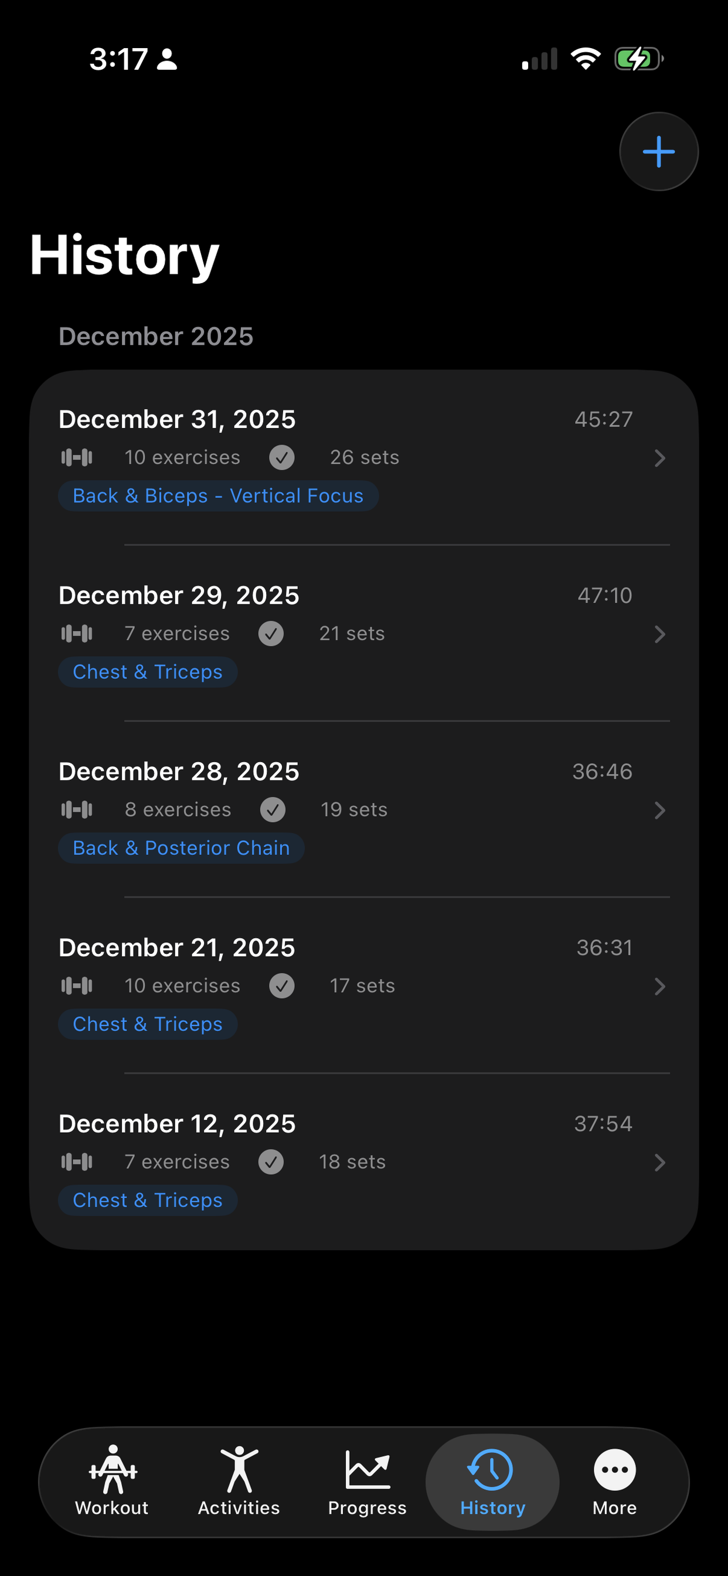
Task: Open the Workout tab
Action: (x=113, y=1480)
